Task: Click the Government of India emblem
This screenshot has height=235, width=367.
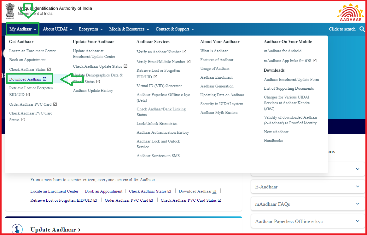Action: [10, 11]
